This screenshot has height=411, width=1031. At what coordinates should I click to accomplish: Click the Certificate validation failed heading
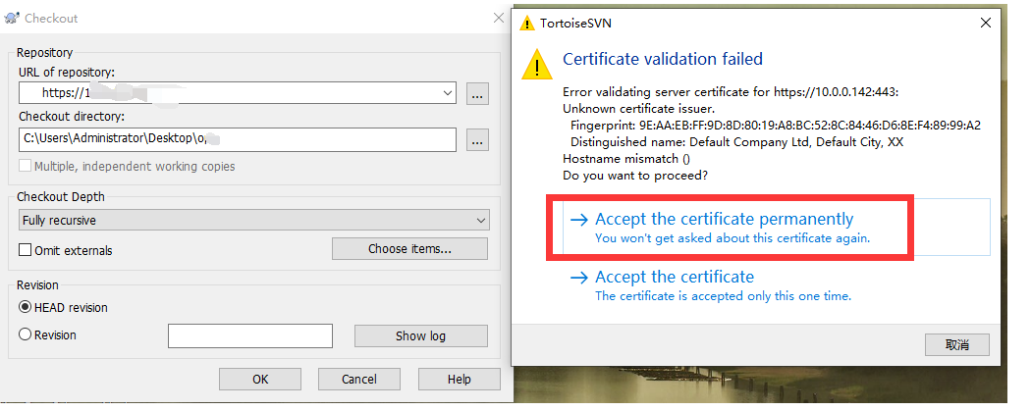coord(663,59)
